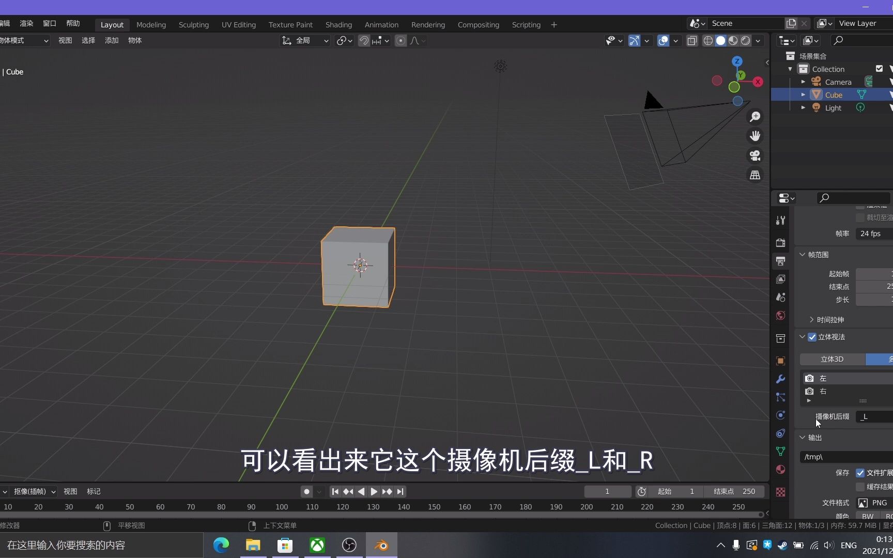Open the PNG file format dropdown
Image resolution: width=893 pixels, height=558 pixels.
click(873, 503)
